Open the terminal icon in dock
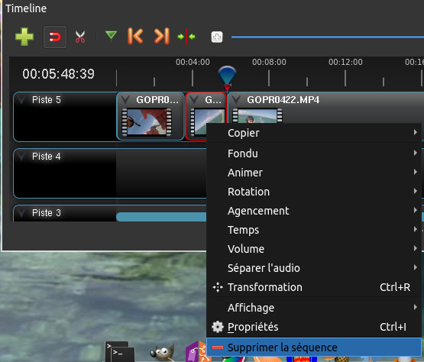This screenshot has width=424, height=362. click(x=120, y=351)
